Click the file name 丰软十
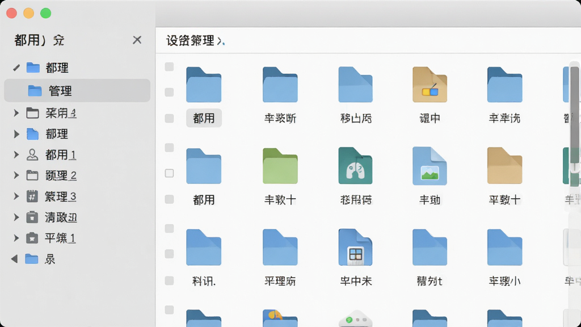Image resolution: width=581 pixels, height=327 pixels. tap(280, 200)
